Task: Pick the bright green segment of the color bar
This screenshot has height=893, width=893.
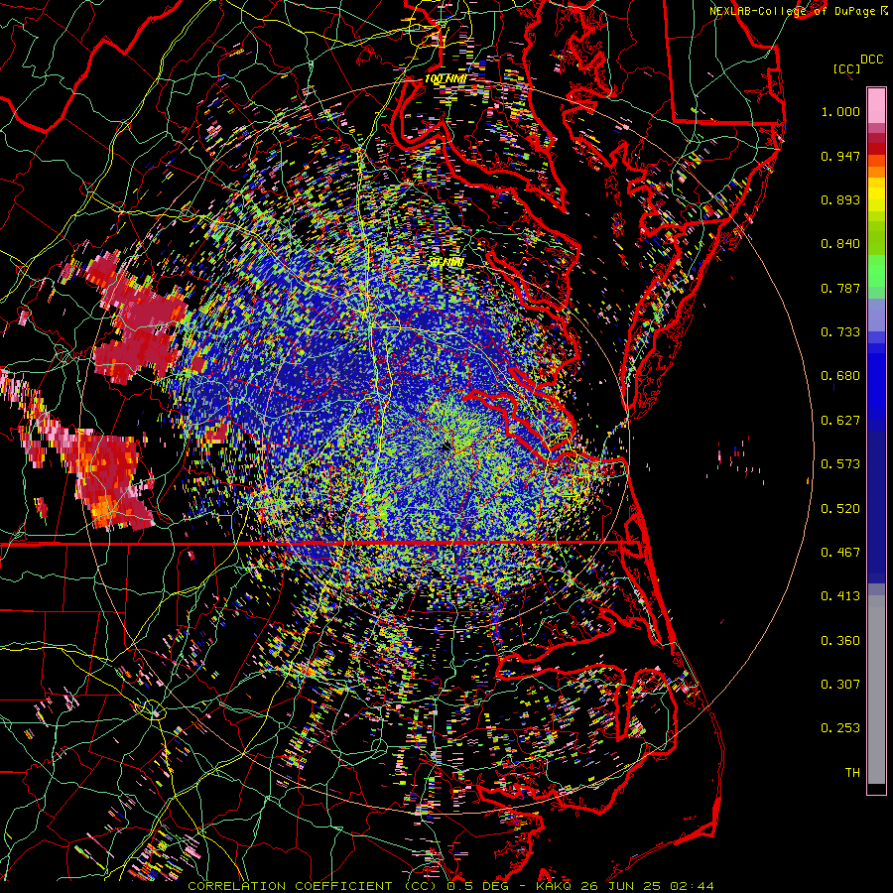Action: click(x=876, y=272)
